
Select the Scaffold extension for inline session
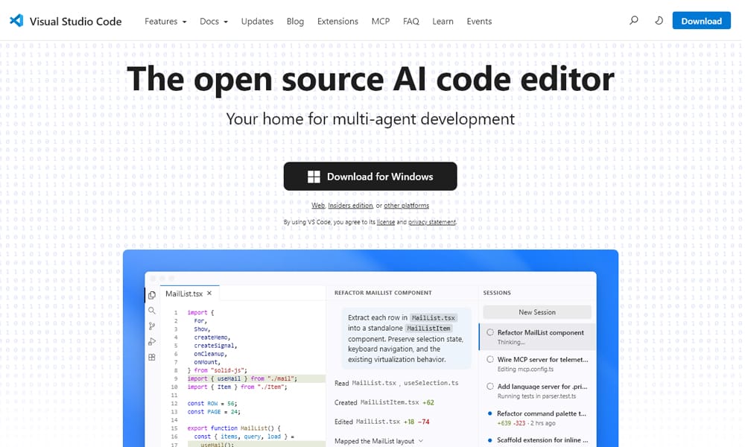coord(542,440)
